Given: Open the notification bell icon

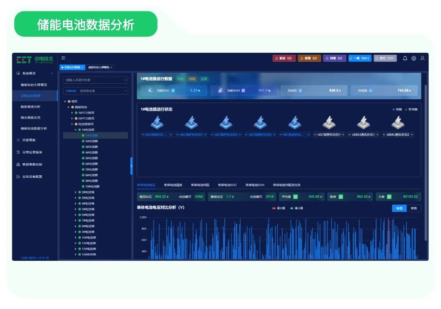Looking at the screenshot, I should (x=404, y=58).
